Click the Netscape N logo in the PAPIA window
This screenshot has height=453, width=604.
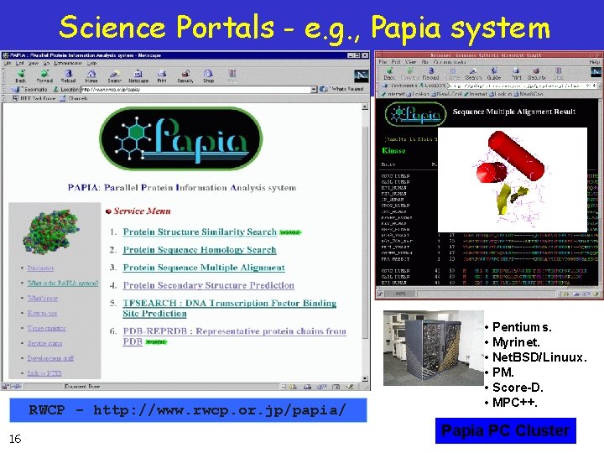point(361,75)
